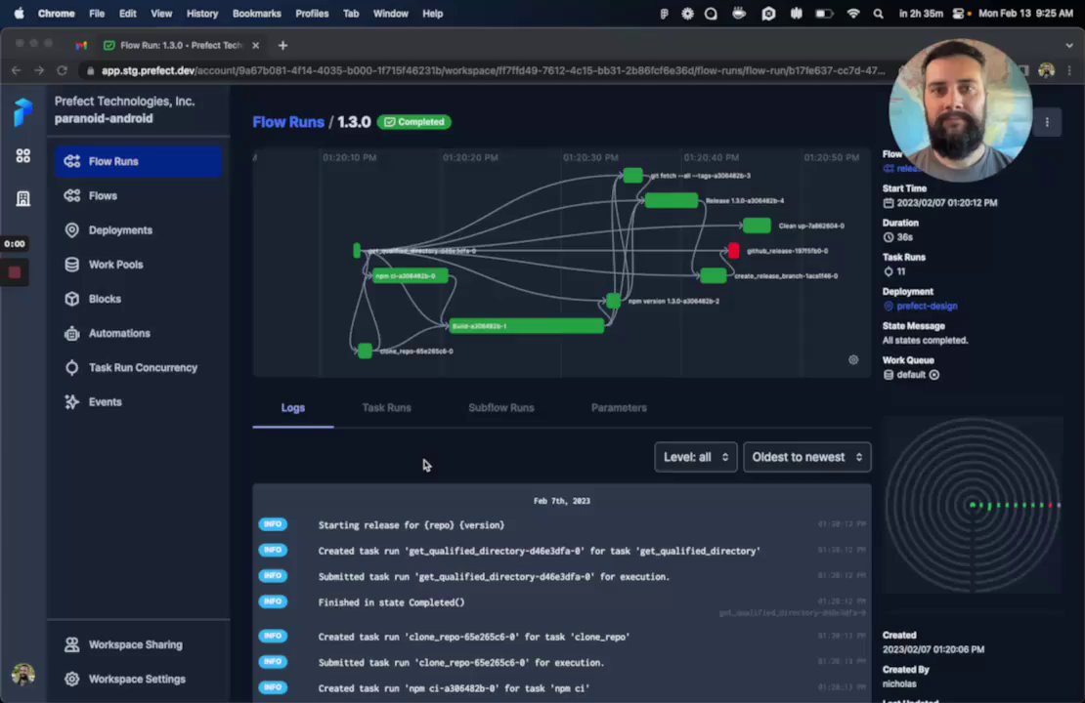Screen dimensions: 1085x703
Task: Switch to the Subflow Runs tab
Action: 501,408
